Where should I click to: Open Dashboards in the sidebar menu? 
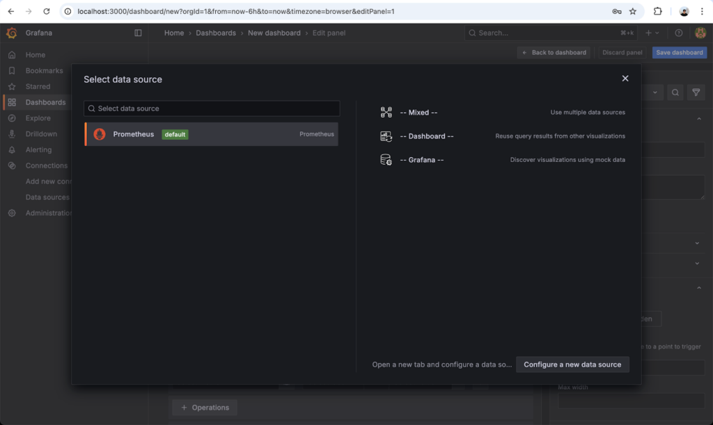point(45,102)
